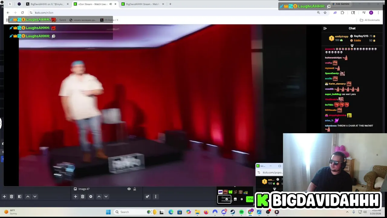Open site information icon in address bar
Viewport: 387px width, 218px height.
coord(31,13)
